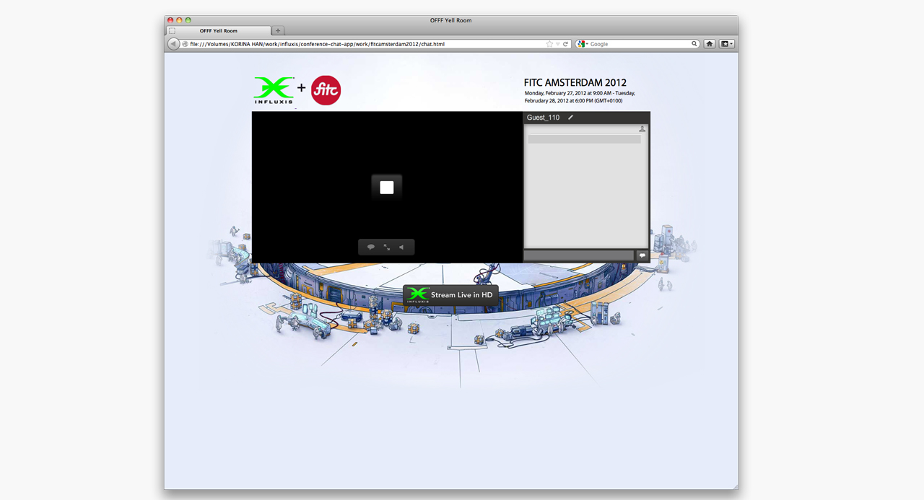Go back with browser back button
This screenshot has width=924, height=500.
point(173,44)
